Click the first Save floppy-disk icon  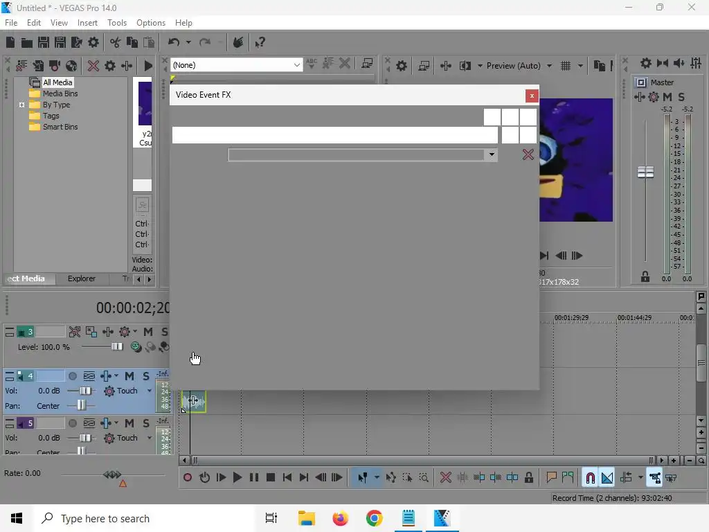(x=44, y=42)
